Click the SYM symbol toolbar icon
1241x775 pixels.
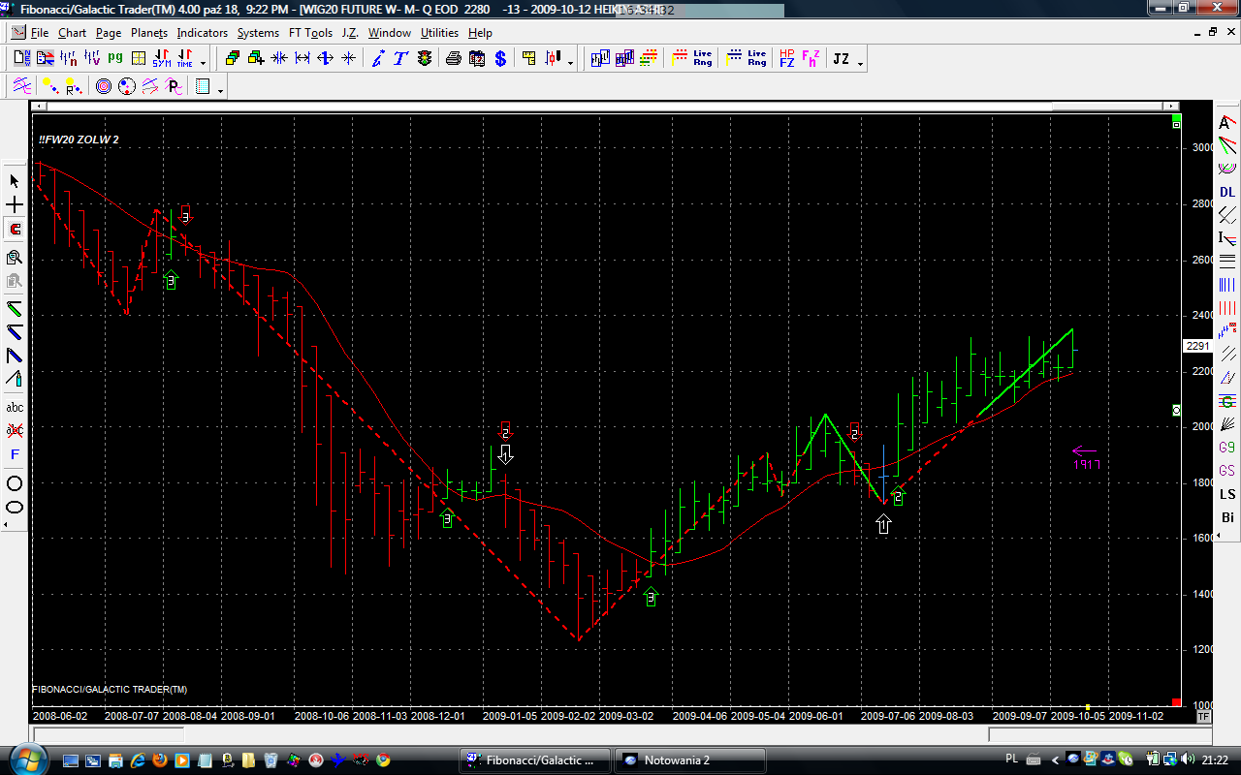click(161, 59)
